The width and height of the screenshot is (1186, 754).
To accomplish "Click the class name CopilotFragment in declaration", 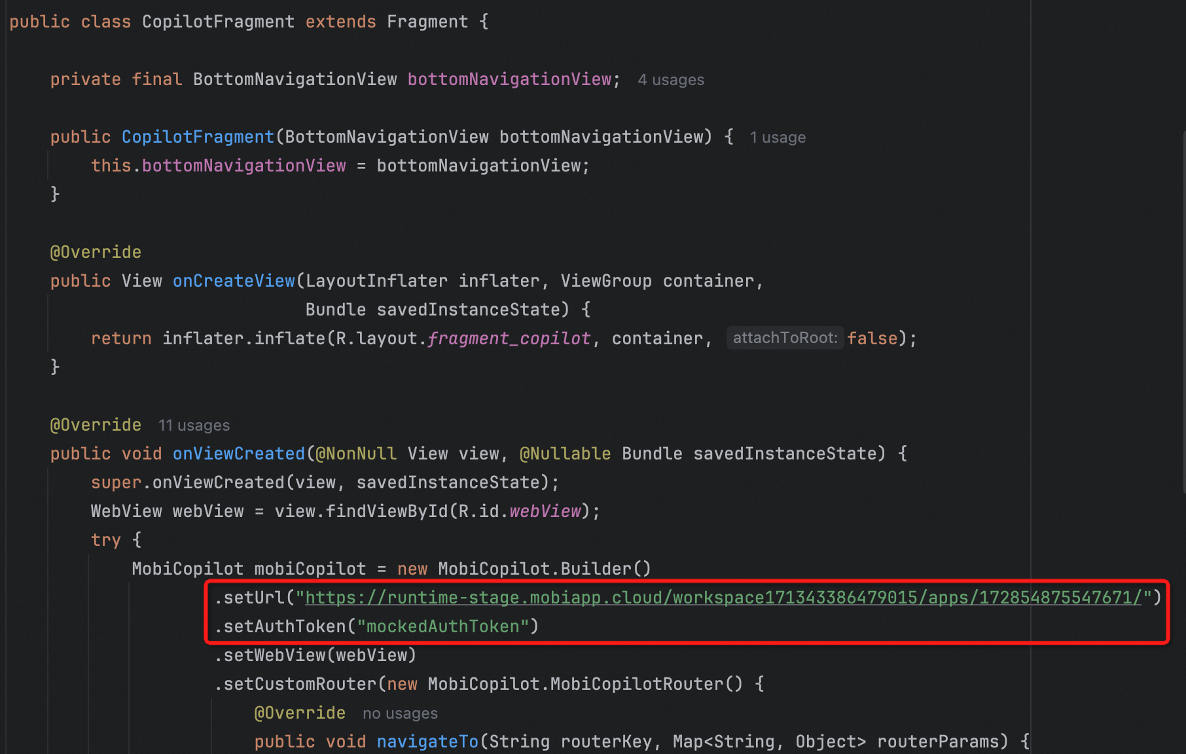I will (218, 22).
